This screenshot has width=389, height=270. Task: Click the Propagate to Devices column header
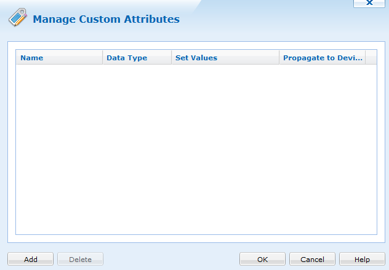(x=322, y=58)
